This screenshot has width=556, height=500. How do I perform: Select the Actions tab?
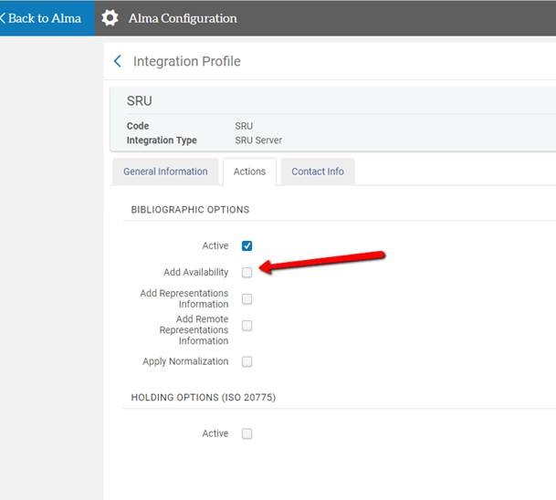pyautogui.click(x=249, y=172)
